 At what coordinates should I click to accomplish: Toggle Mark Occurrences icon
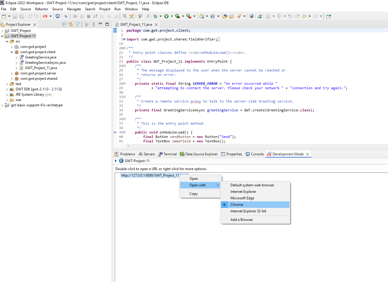147,16
